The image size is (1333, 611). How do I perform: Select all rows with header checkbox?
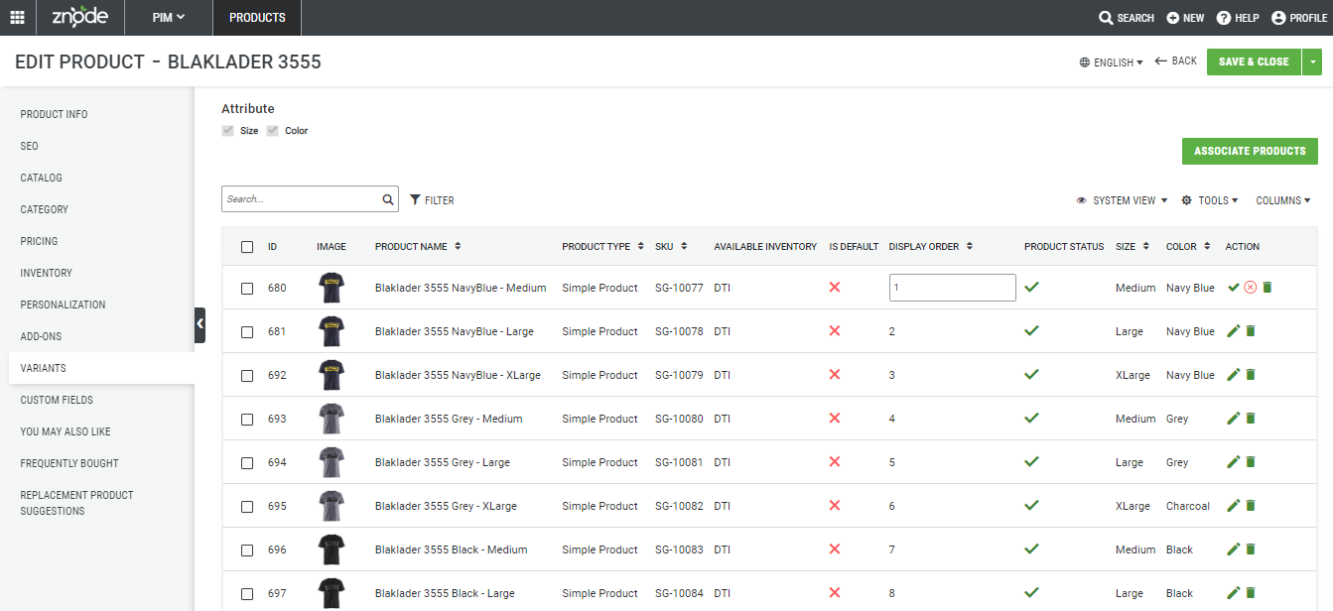pos(247,247)
